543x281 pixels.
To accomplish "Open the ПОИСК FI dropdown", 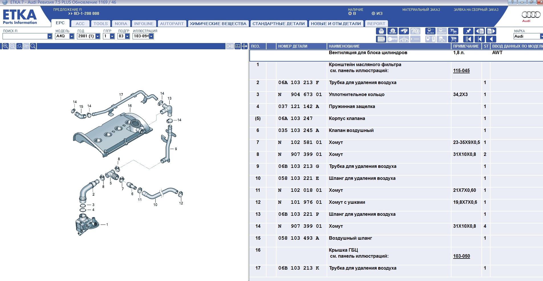I will click(50, 36).
